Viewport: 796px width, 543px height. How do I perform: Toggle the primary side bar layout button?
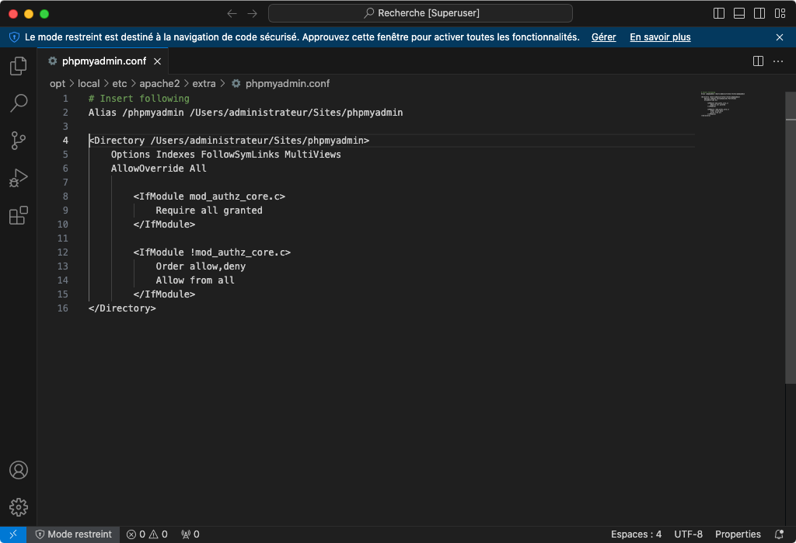coord(719,13)
